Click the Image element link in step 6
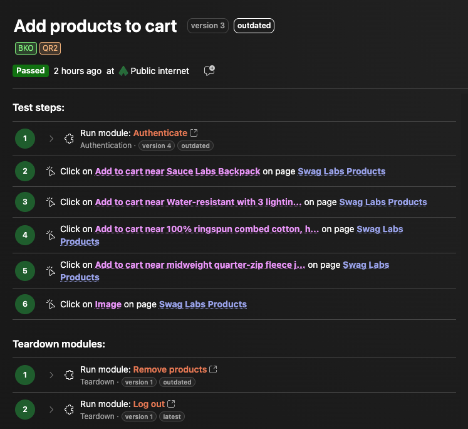 click(x=108, y=304)
